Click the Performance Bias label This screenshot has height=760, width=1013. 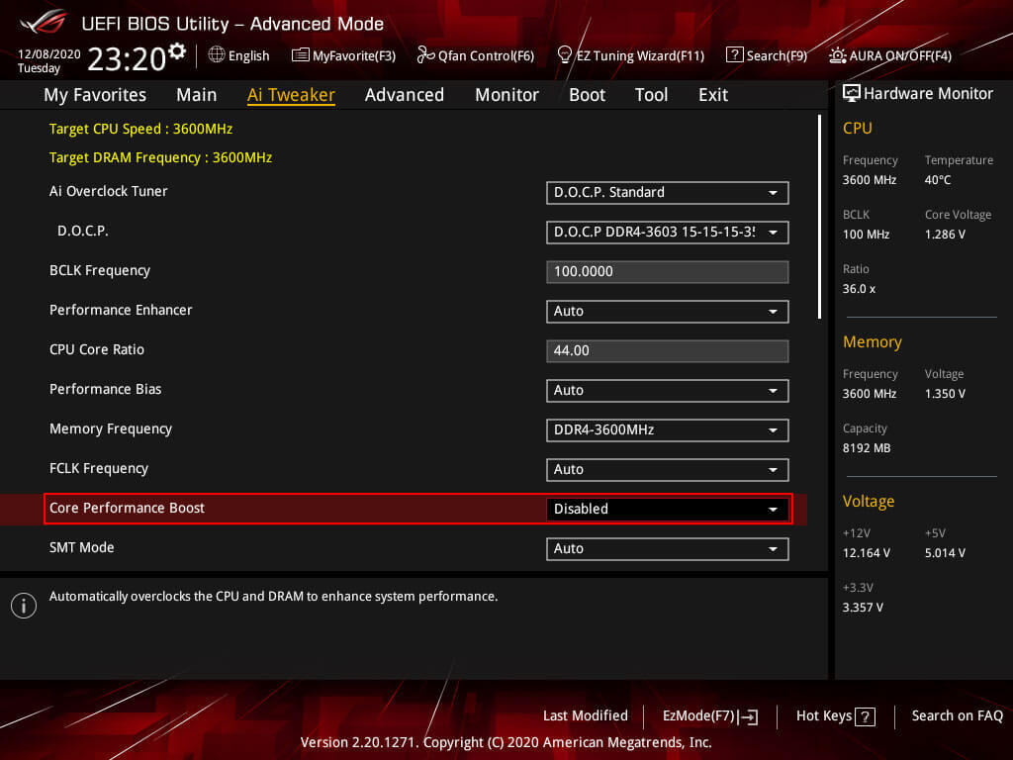tap(105, 389)
